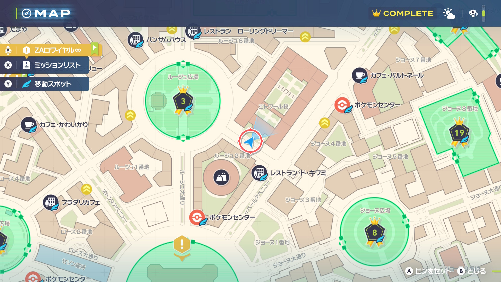Click yellow chevron marker left of Rouge Plaza
The height and width of the screenshot is (282, 501).
coord(130,115)
